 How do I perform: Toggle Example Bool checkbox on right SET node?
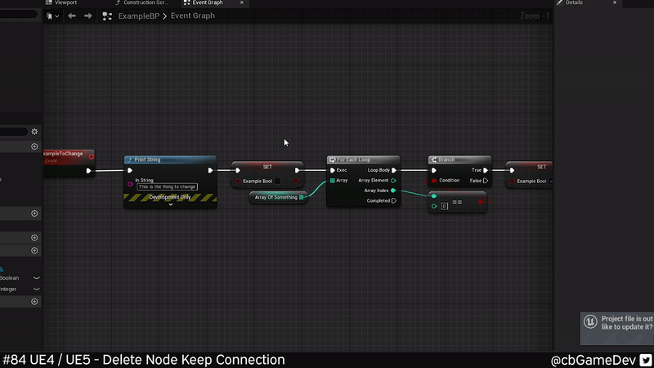pos(551,181)
